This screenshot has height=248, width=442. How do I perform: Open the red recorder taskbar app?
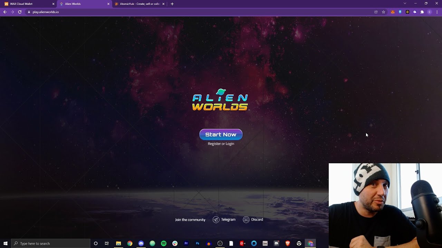(242, 244)
